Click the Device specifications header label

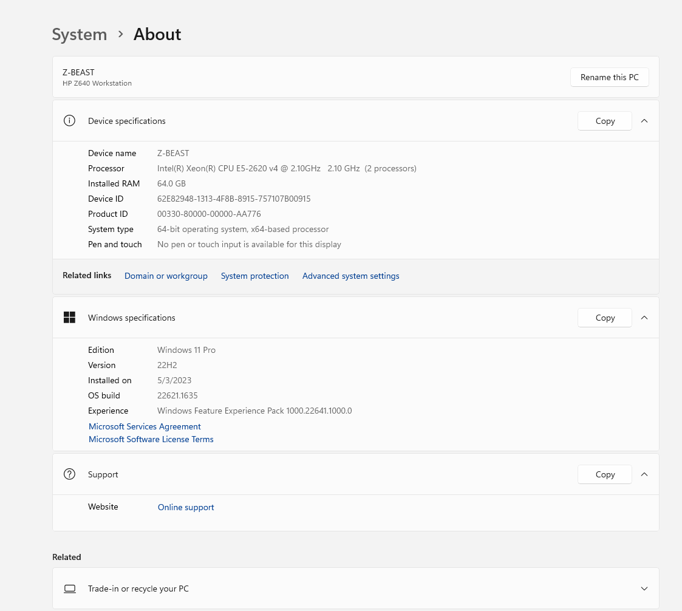coord(126,121)
